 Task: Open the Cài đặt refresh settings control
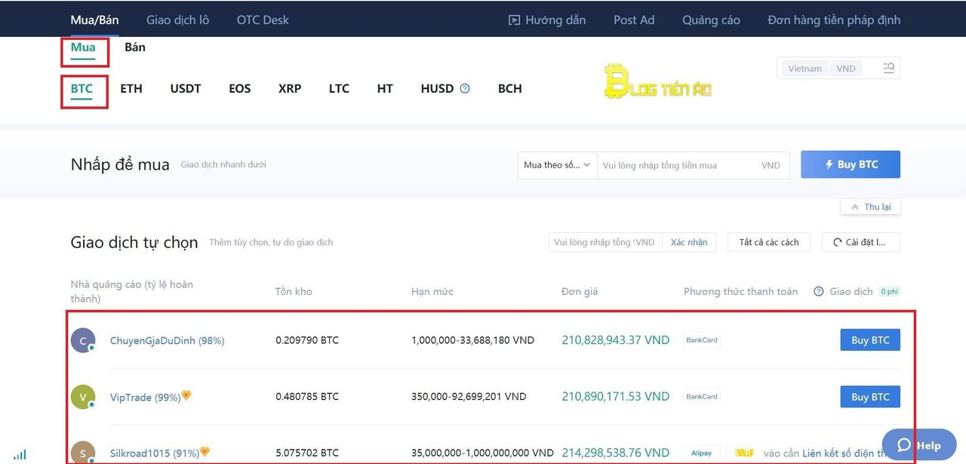(861, 242)
